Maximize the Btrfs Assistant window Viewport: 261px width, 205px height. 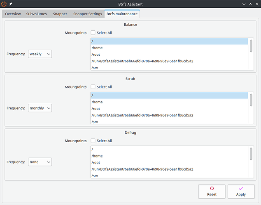click(x=251, y=4)
